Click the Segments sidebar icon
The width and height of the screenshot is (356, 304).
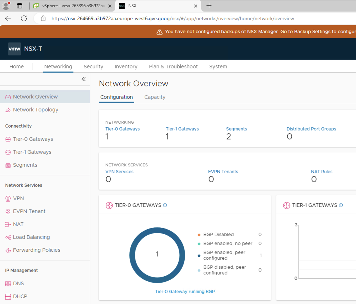(8, 165)
